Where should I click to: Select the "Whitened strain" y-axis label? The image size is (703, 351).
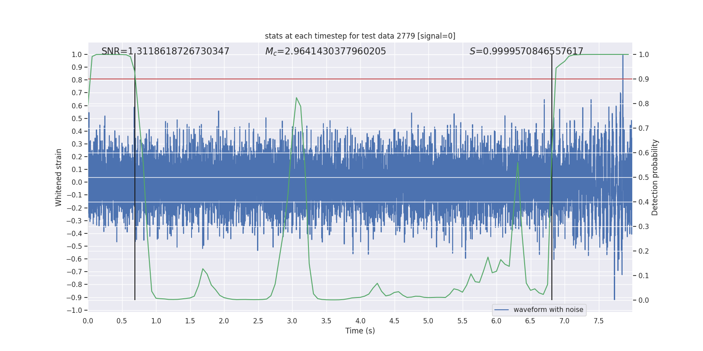59,177
